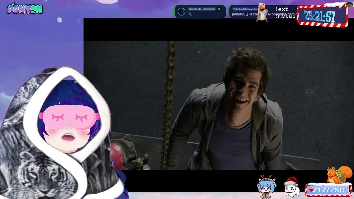
Task: Click the 717/750 goal progress bar
Action: (328, 190)
